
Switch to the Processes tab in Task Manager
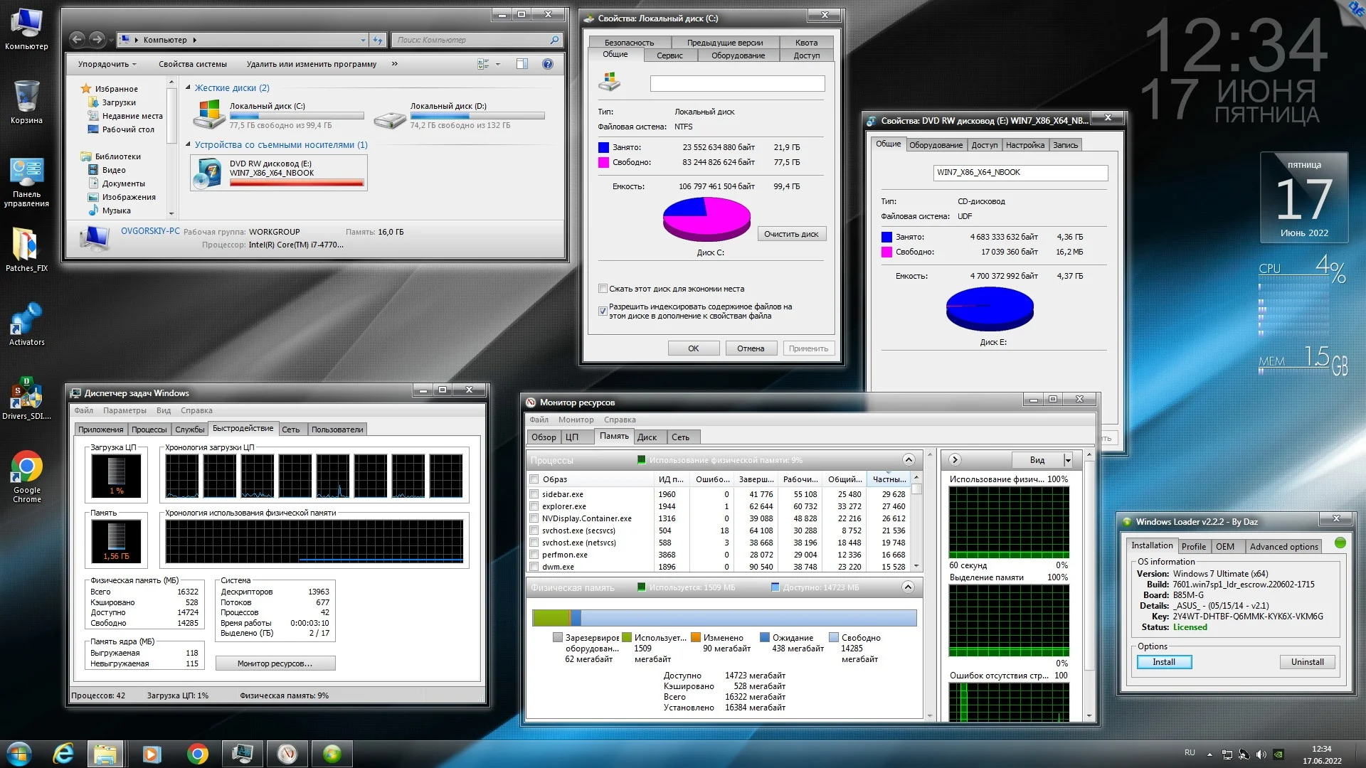tap(149, 430)
